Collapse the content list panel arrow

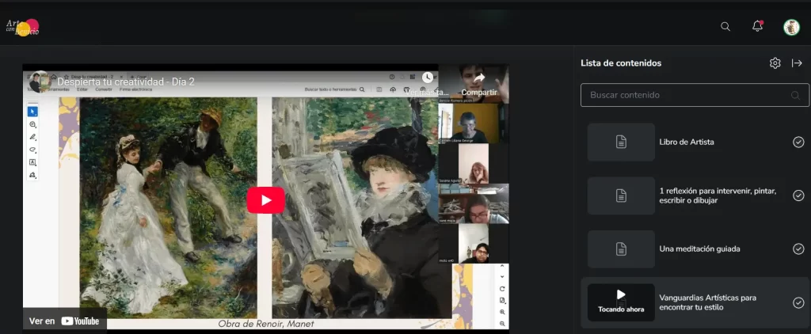pyautogui.click(x=797, y=63)
